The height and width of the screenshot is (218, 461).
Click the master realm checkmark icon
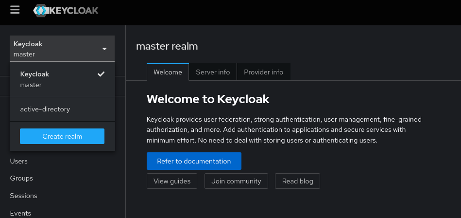[101, 74]
